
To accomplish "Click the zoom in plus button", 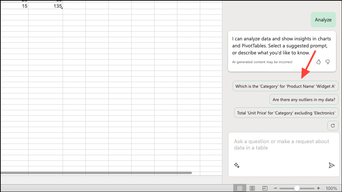I will tap(318, 188).
